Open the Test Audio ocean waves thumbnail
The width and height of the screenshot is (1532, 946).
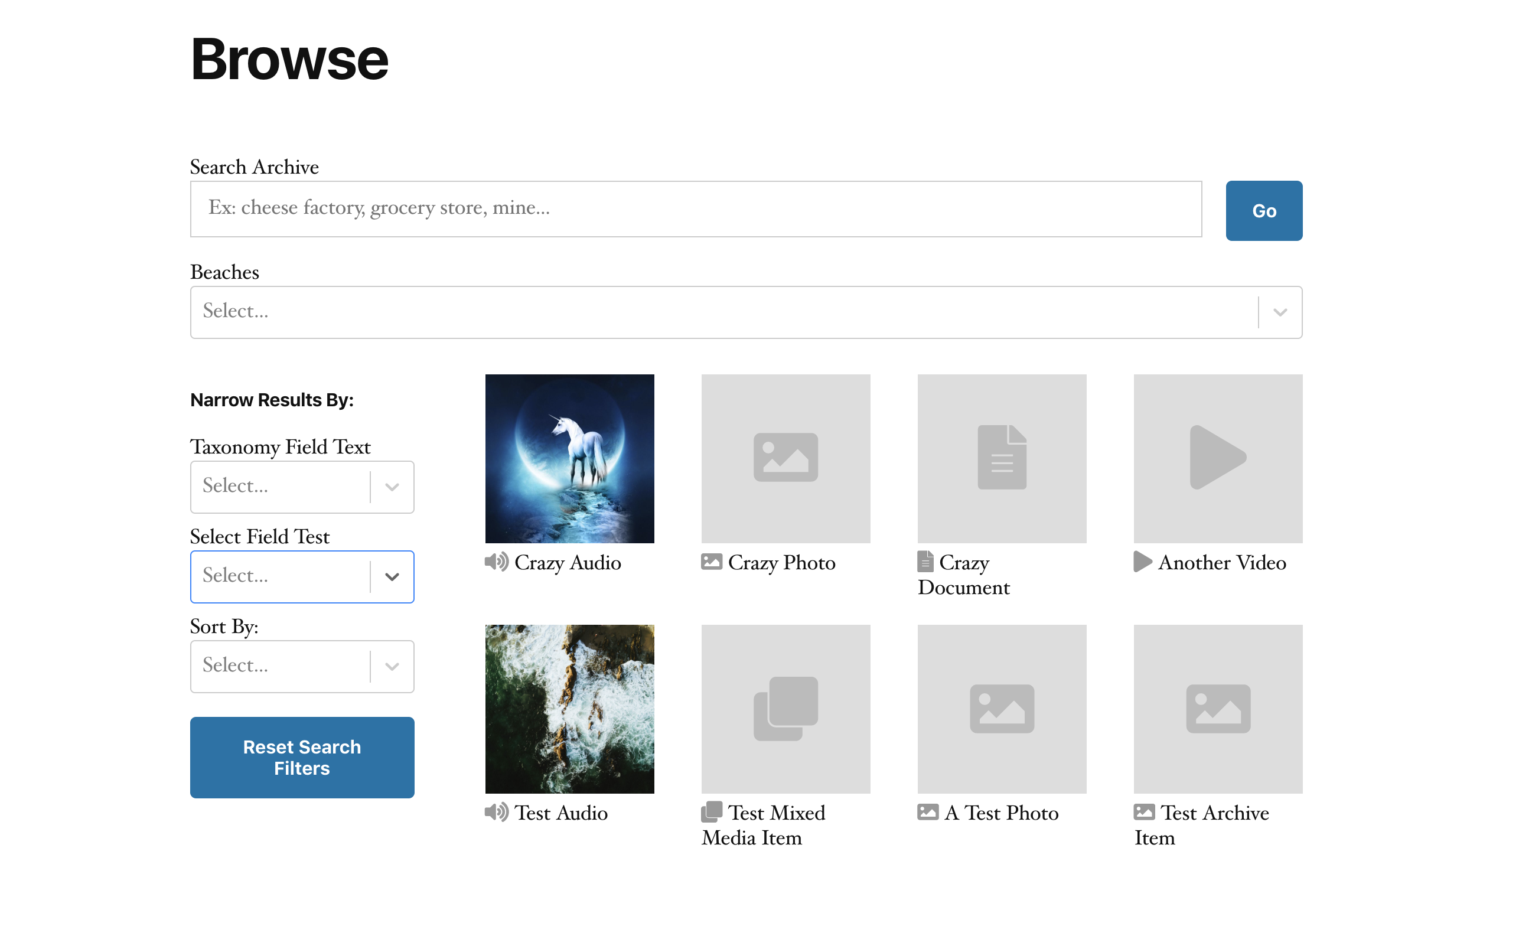(x=569, y=709)
